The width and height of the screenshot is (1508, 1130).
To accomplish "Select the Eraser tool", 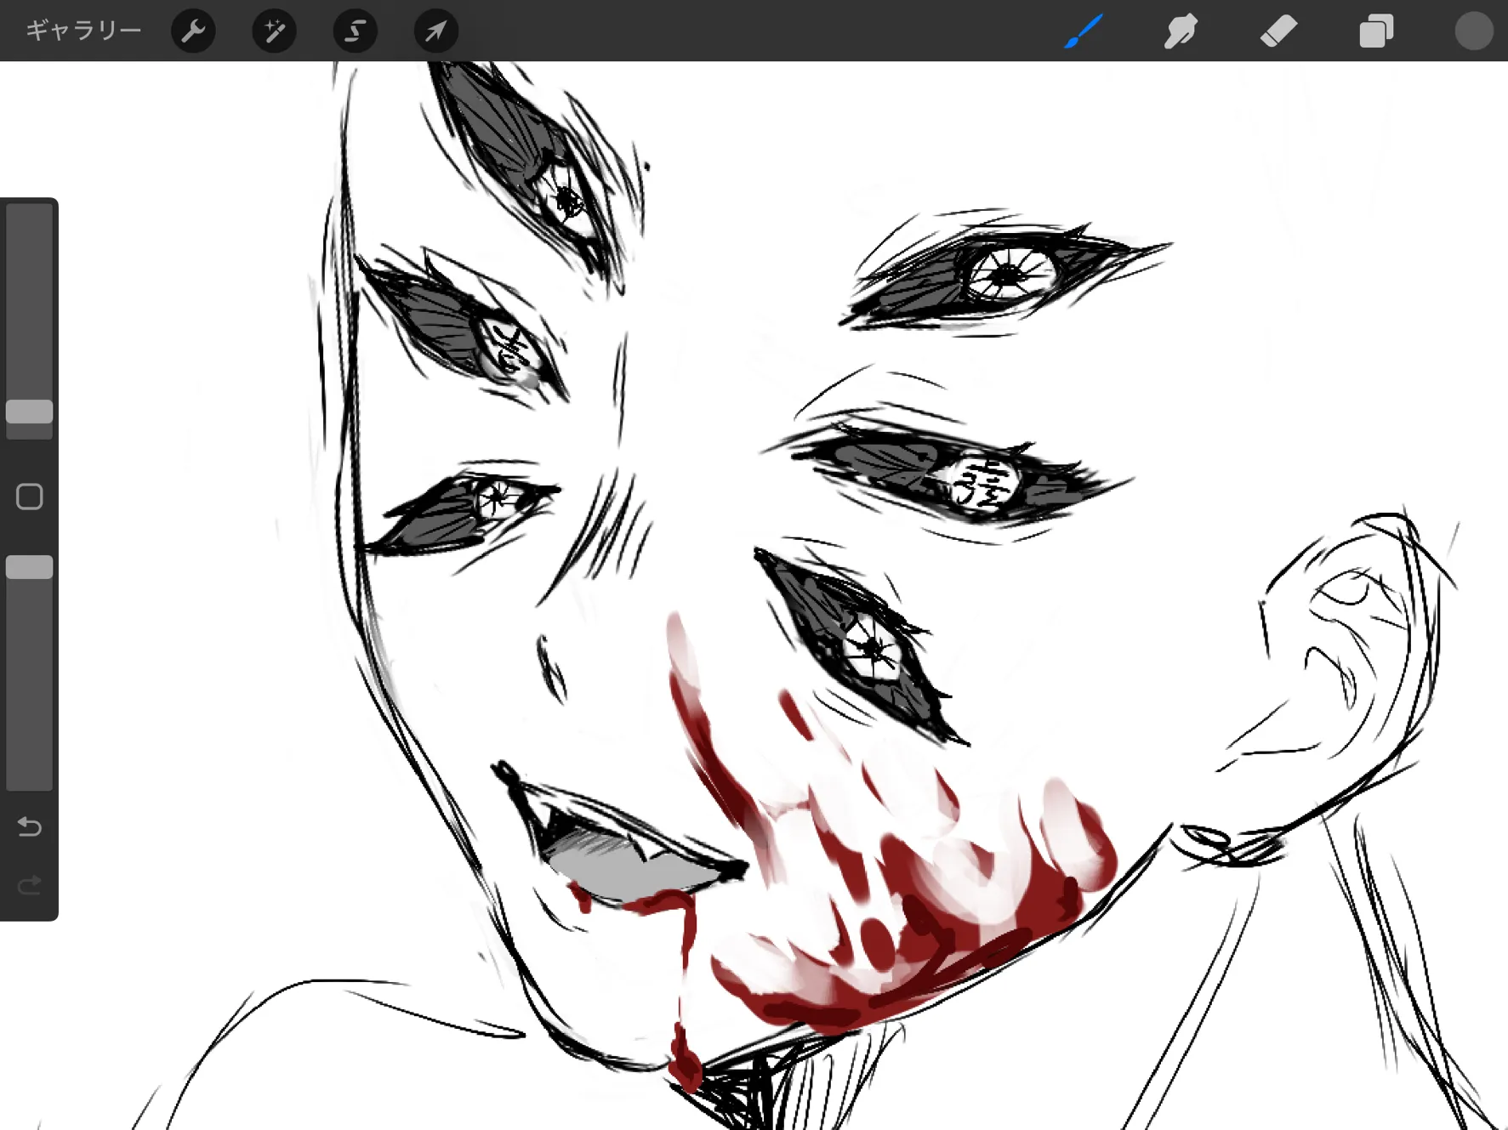I will 1278,31.
